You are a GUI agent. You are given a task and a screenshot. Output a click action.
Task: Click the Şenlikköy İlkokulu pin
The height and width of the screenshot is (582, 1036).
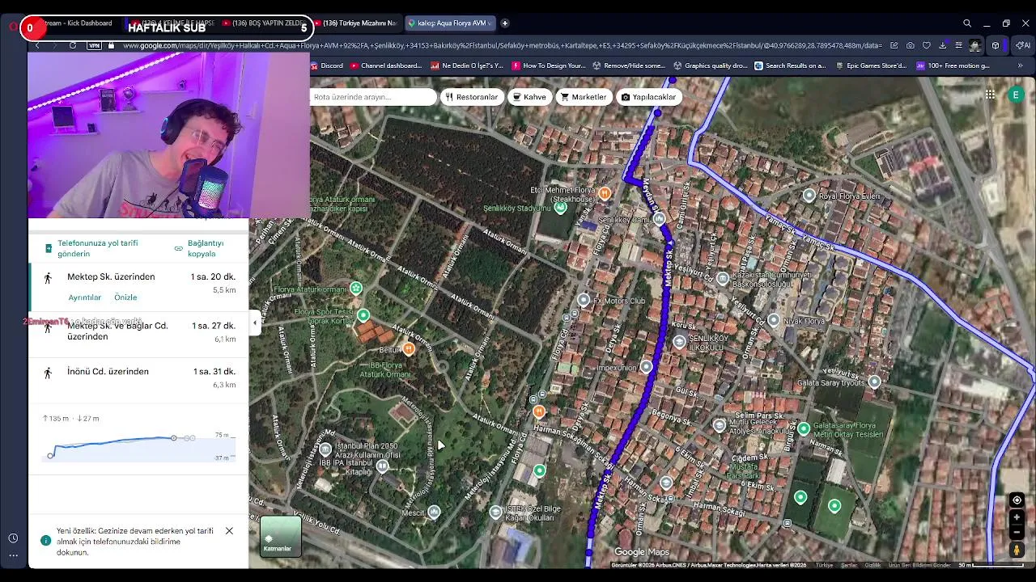tap(679, 341)
